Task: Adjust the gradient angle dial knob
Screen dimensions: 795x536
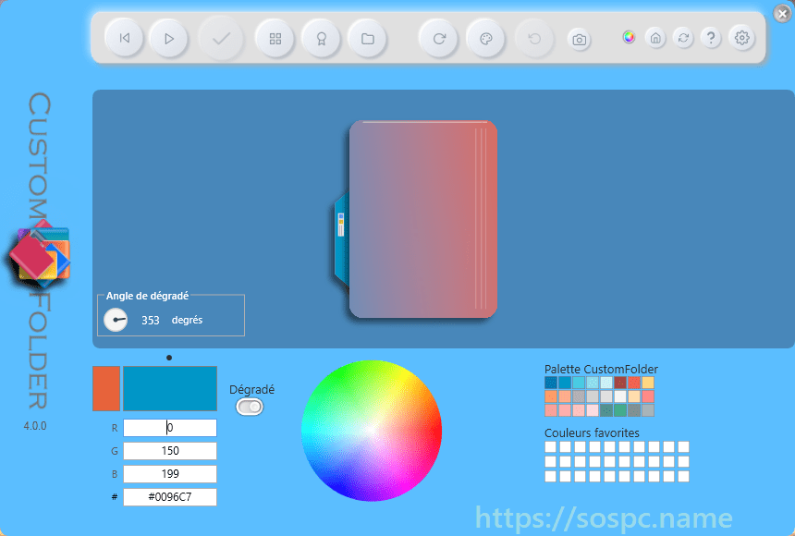Action: coord(116,320)
